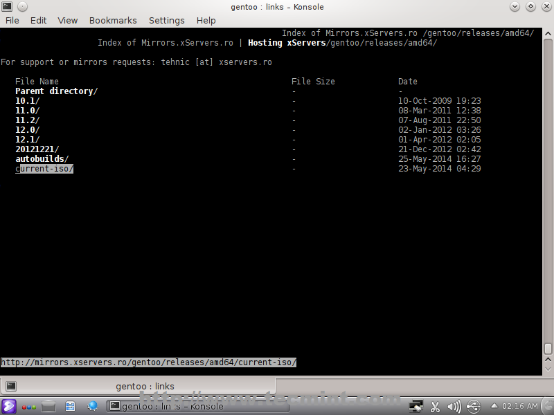The image size is (554, 415).
Task: Expand hidden system tray icons with arrow
Action: coord(494,407)
